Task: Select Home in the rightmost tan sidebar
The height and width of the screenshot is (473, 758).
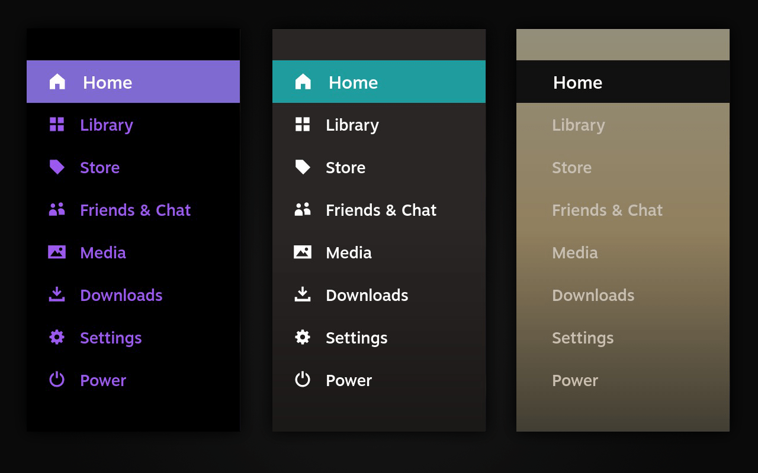Action: [x=577, y=83]
